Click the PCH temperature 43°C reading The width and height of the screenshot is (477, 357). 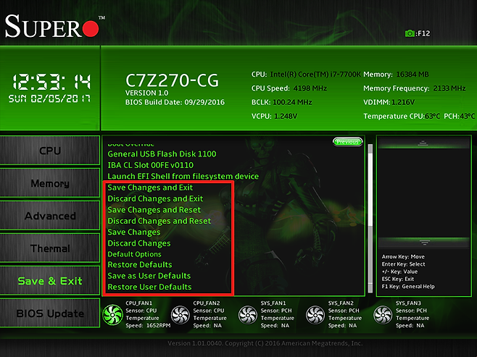[467, 117]
